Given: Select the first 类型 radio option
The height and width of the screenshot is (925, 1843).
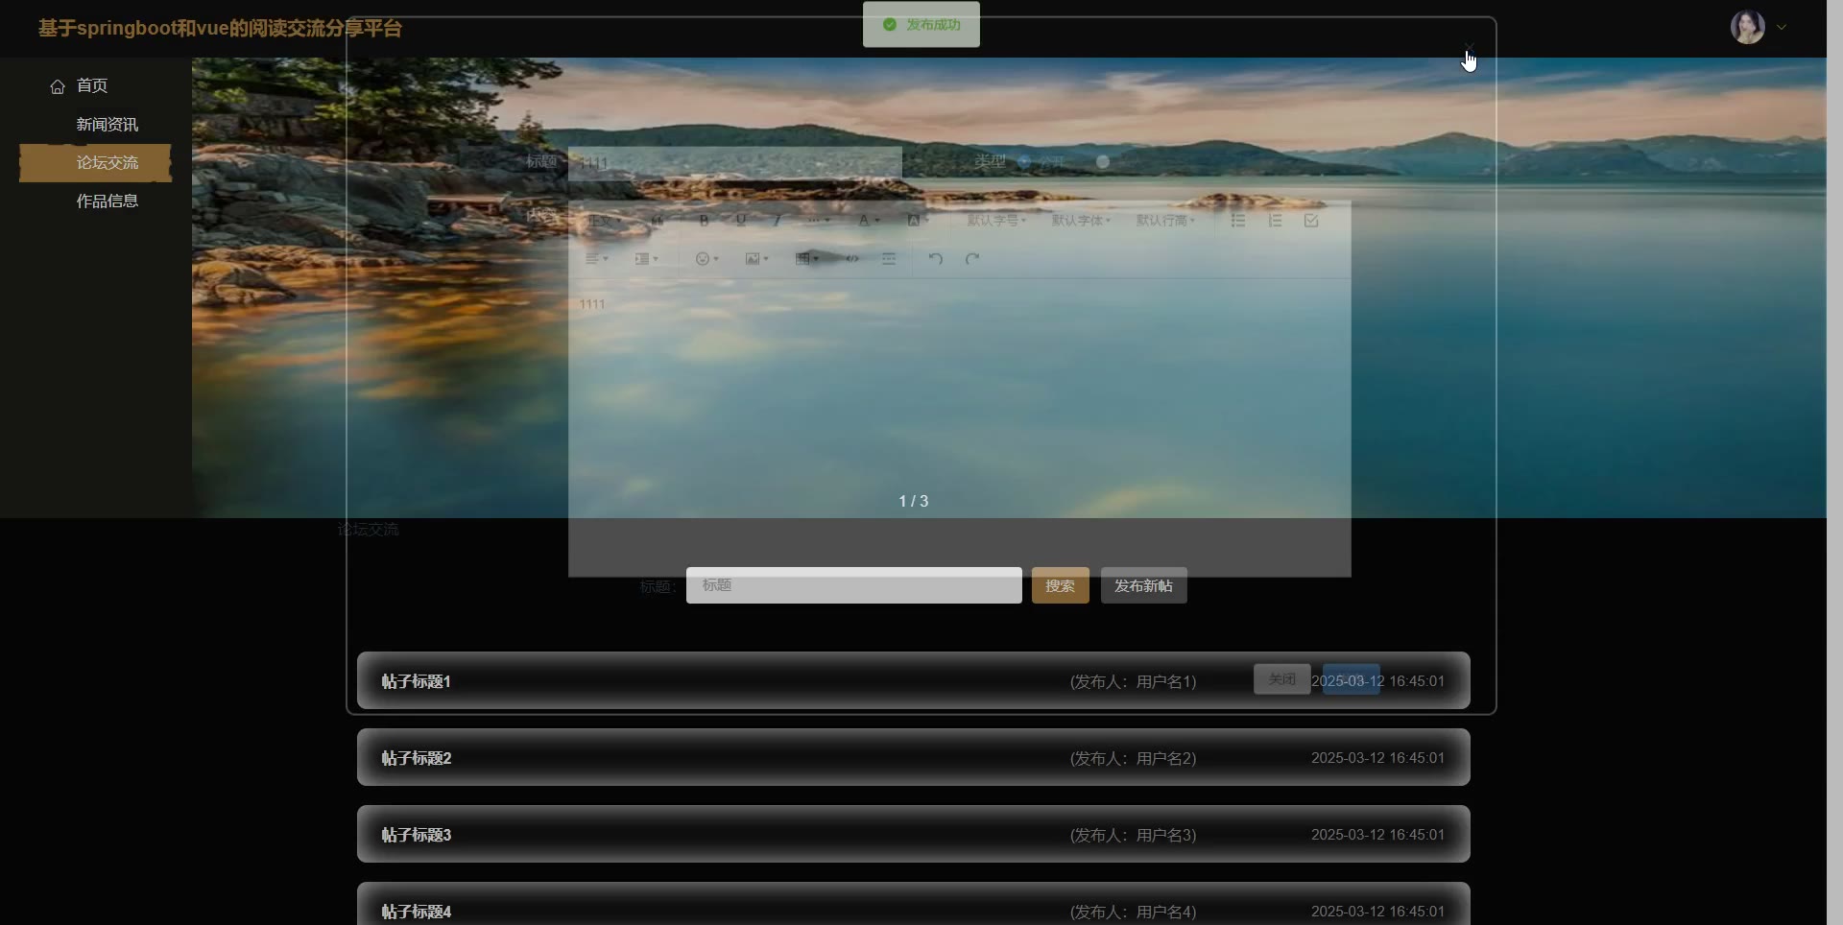Looking at the screenshot, I should 1025,162.
